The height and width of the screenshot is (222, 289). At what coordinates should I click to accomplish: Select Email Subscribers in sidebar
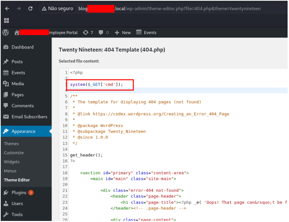point(29,117)
